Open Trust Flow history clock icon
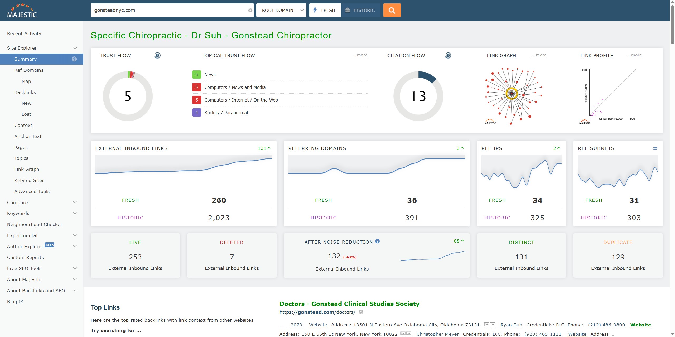675x337 pixels. pyautogui.click(x=157, y=55)
